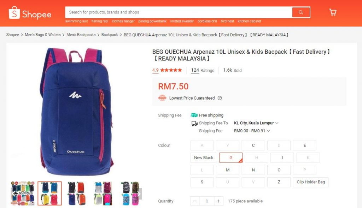Click the search products input field
Screen dimensions: 362x208
tap(179, 12)
